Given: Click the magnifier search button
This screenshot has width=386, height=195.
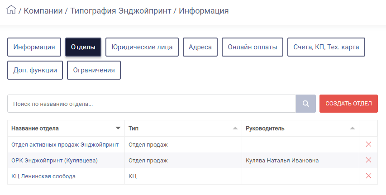Looking at the screenshot, I should [306, 104].
